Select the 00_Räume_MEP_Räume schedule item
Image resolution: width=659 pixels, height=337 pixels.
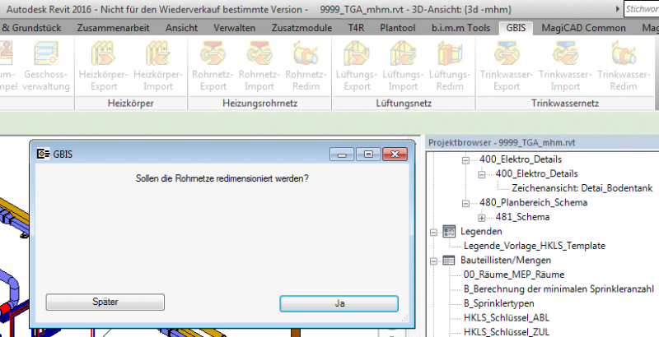513,275
